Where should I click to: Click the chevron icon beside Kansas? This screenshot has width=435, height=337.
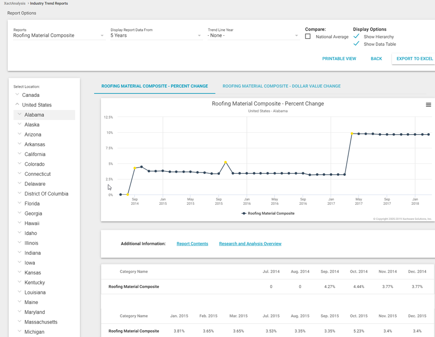click(20, 273)
